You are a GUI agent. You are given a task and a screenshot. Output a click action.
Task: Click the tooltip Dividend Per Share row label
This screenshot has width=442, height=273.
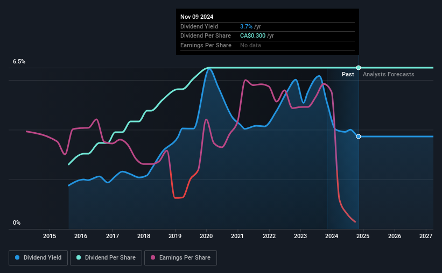pyautogui.click(x=206, y=36)
